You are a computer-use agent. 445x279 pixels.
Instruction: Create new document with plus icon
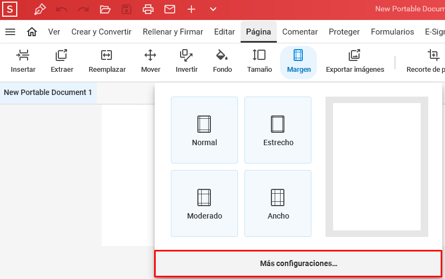pos(191,9)
